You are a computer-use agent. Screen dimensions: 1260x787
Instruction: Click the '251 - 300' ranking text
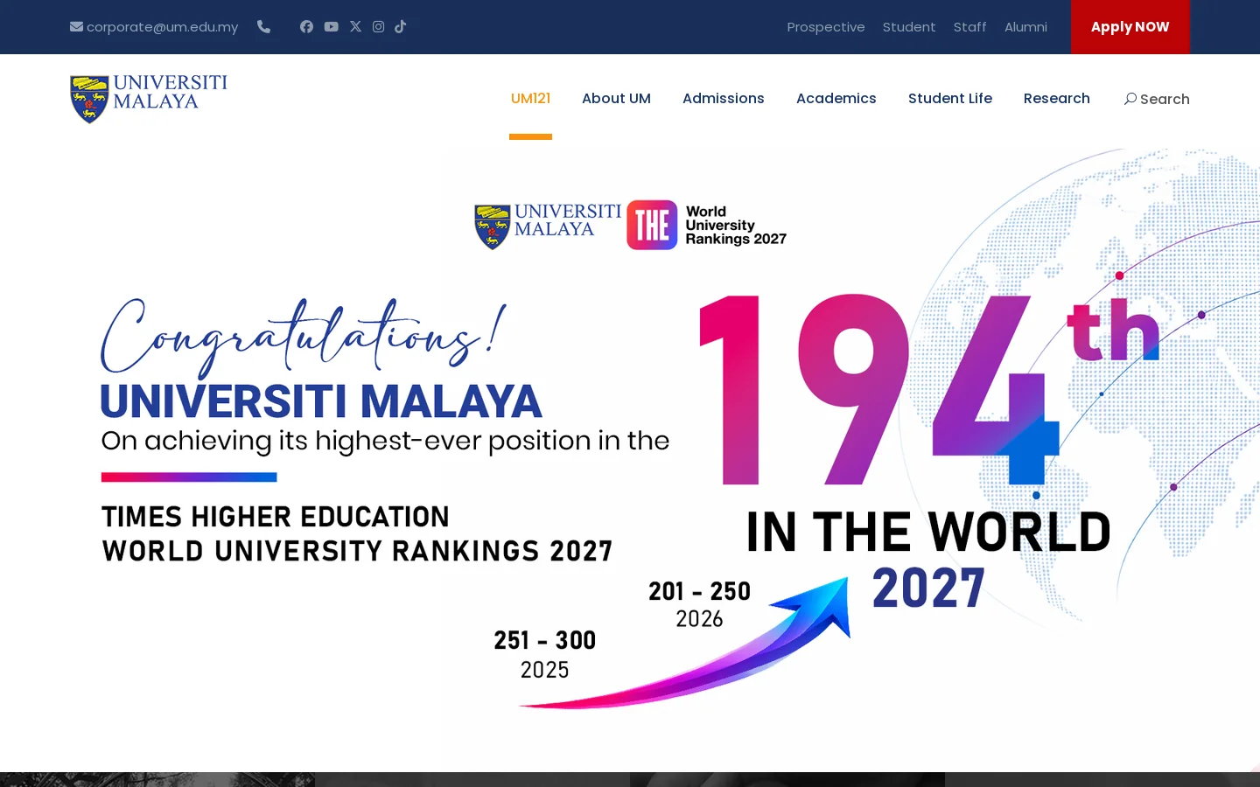(544, 641)
